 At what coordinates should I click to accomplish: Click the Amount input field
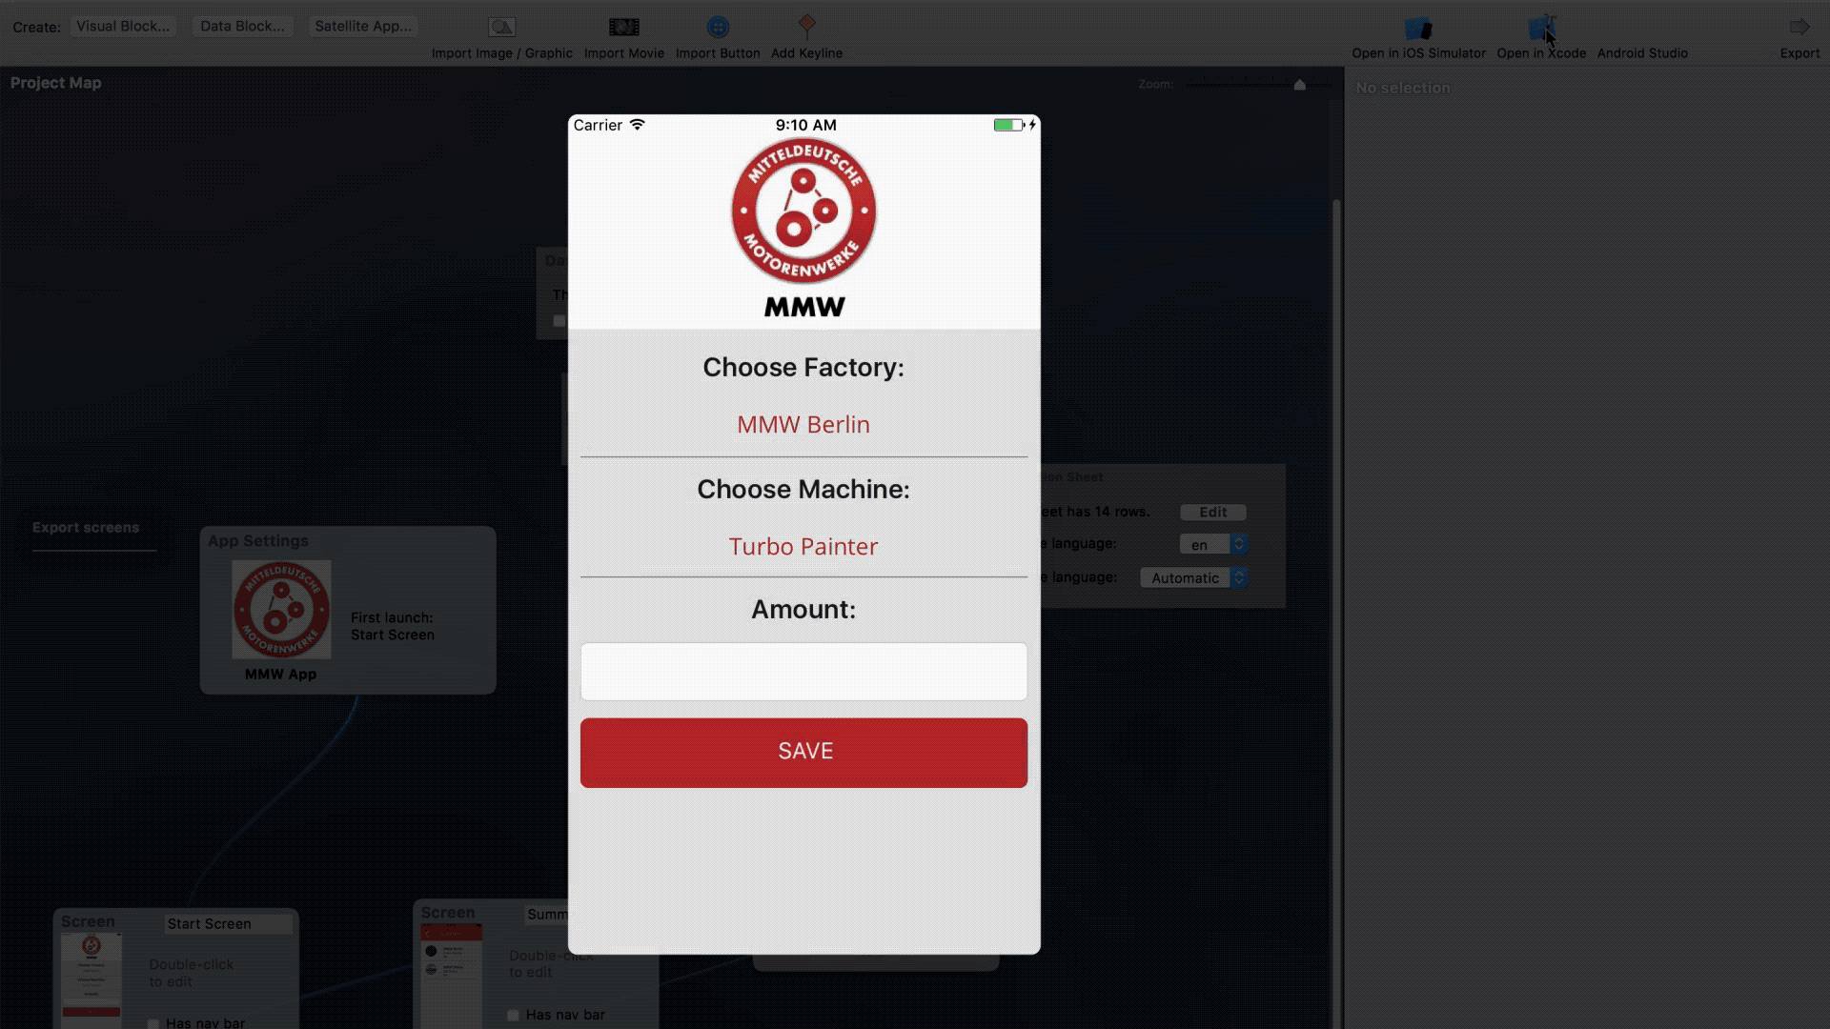click(803, 671)
